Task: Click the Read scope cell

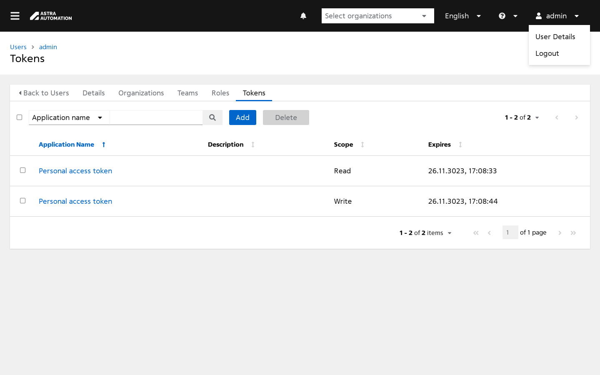Action: point(342,171)
